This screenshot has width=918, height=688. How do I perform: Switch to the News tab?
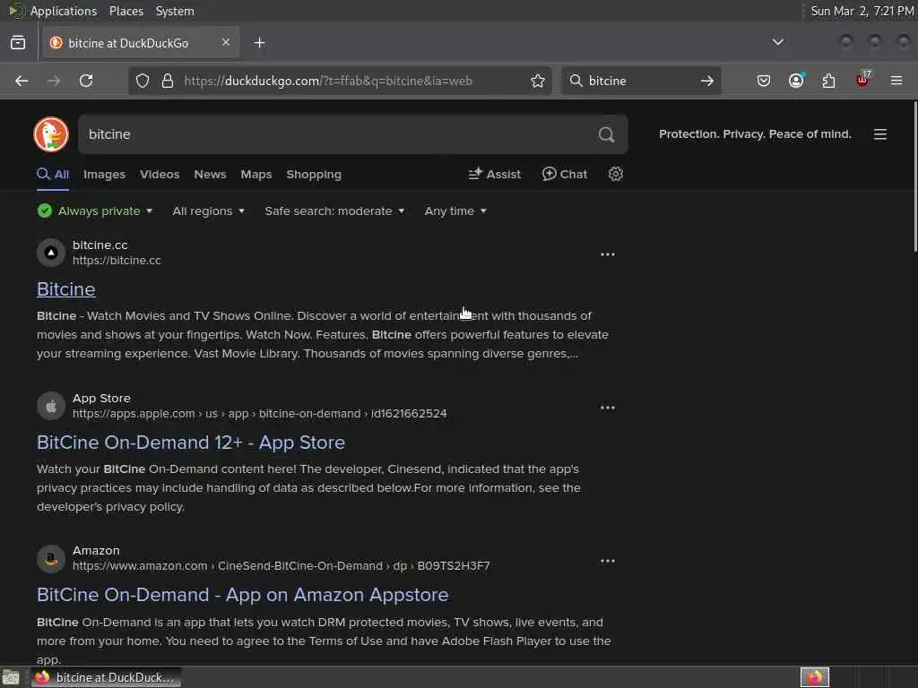click(210, 175)
